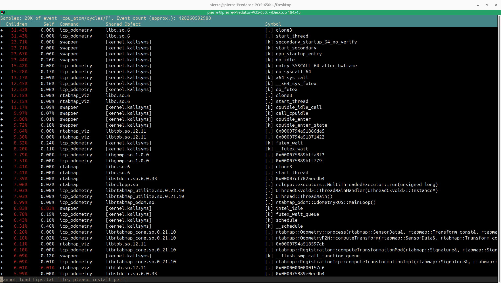Screen dimensions: 501x283
Task: Maximize the terminal window
Action: (x=487, y=5)
